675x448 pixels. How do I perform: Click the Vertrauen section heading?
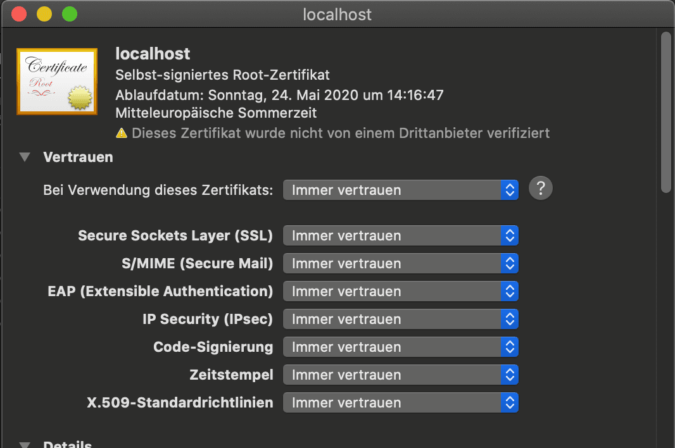(x=78, y=157)
